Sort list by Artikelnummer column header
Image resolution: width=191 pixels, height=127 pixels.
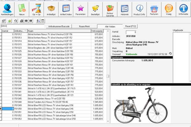[20, 31]
